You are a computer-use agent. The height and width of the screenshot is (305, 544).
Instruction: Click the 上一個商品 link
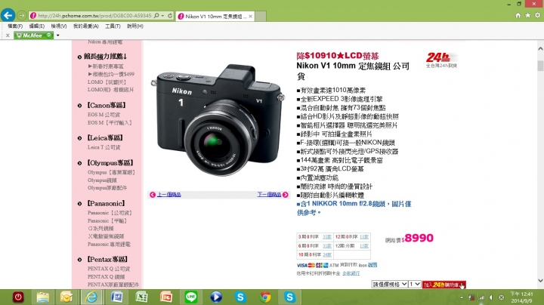168,195
